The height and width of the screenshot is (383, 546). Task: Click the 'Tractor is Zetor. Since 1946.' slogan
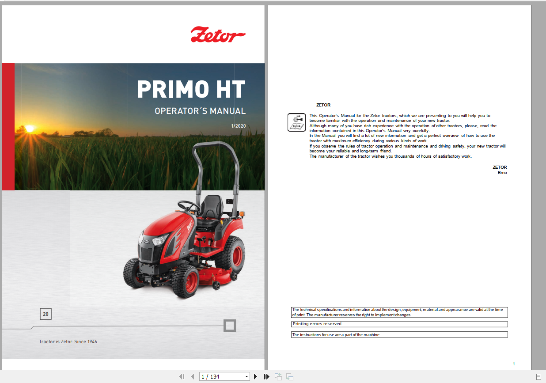[68, 341]
